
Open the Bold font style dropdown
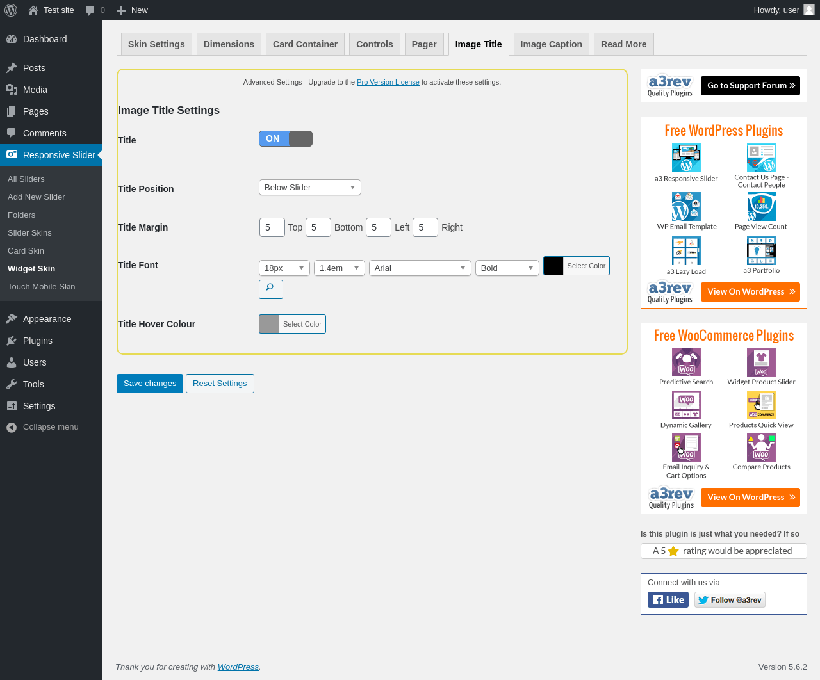[x=507, y=268]
